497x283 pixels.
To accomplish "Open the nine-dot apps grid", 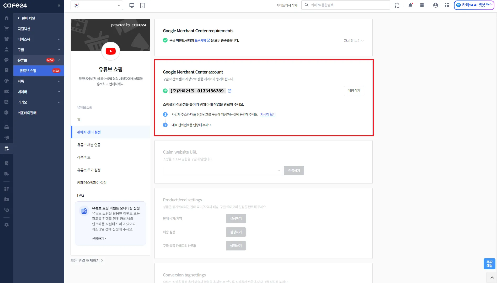I will [447, 5].
